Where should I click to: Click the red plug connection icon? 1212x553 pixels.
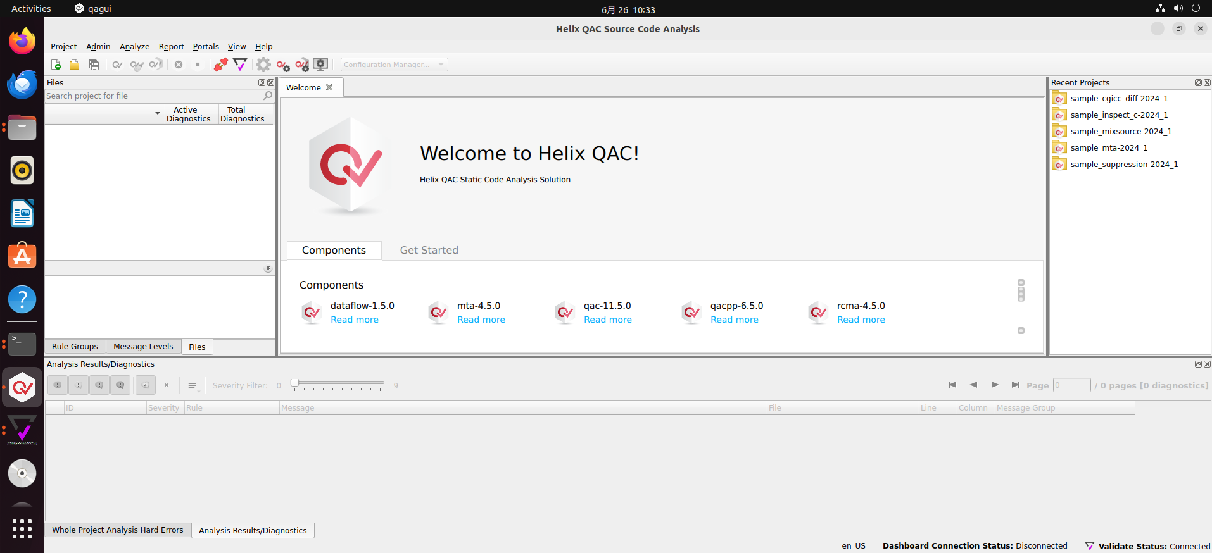(220, 65)
